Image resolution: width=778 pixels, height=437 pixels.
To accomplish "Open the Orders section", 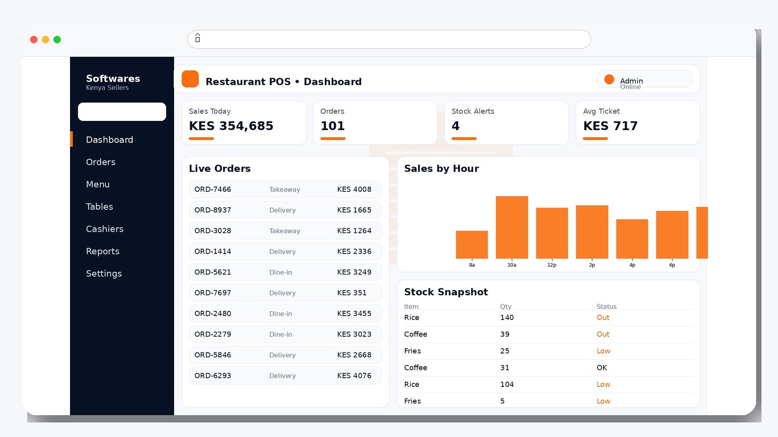I will click(x=101, y=162).
